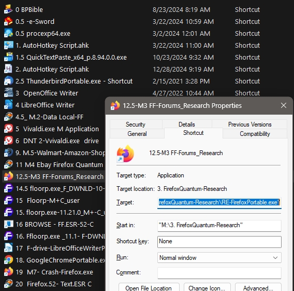Select the 19 M7- Crash-Firefox.exe icon

pyautogui.click(x=8, y=272)
